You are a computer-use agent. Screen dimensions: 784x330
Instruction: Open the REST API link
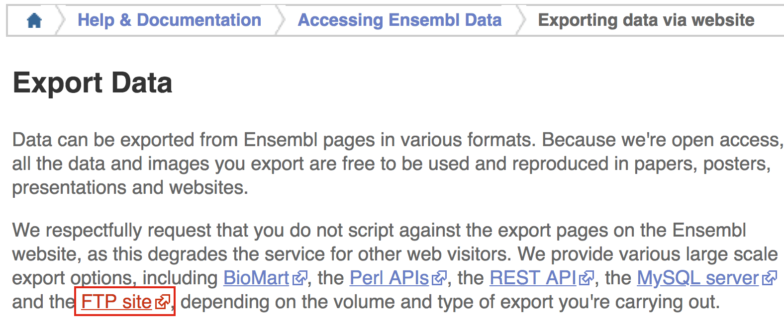(533, 278)
